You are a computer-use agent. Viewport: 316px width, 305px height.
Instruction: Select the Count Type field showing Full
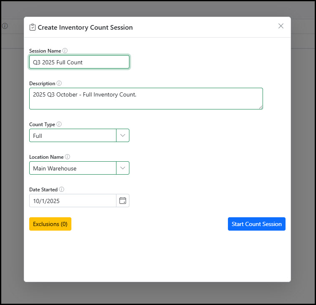pyautogui.click(x=73, y=135)
